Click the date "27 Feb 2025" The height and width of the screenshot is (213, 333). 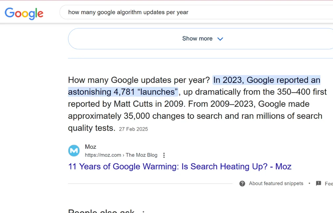[133, 129]
